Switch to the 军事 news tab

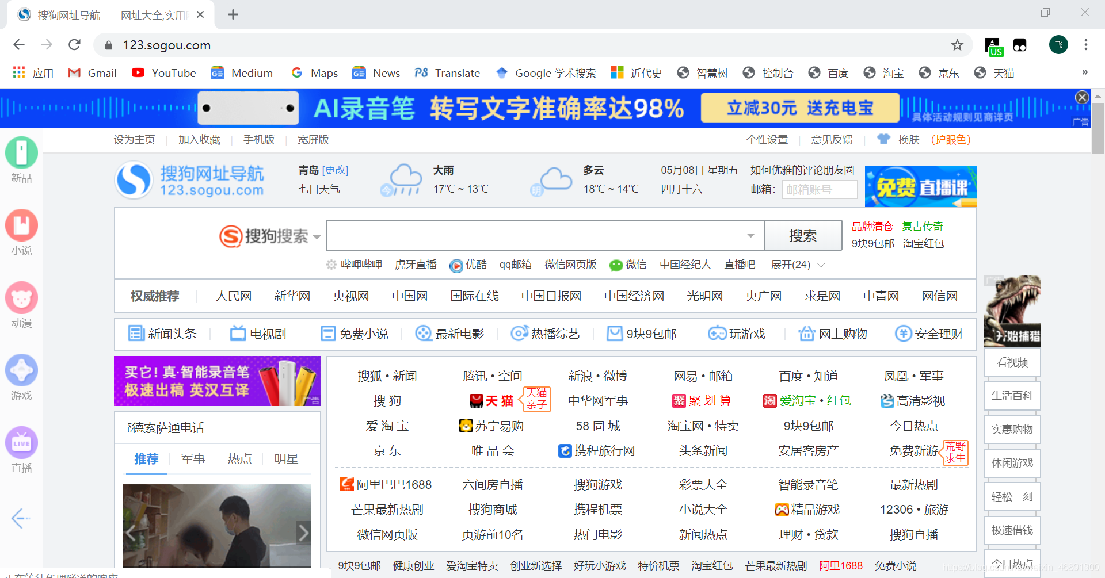tap(193, 459)
